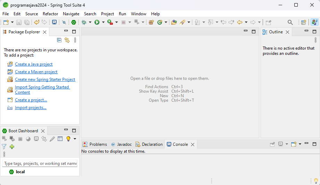Click Import Spring Getting Started Content link
The width and height of the screenshot is (320, 185).
coord(42,90)
